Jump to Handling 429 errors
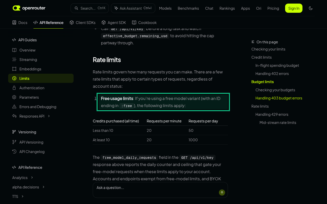This screenshot has height=204, width=327. point(272,114)
